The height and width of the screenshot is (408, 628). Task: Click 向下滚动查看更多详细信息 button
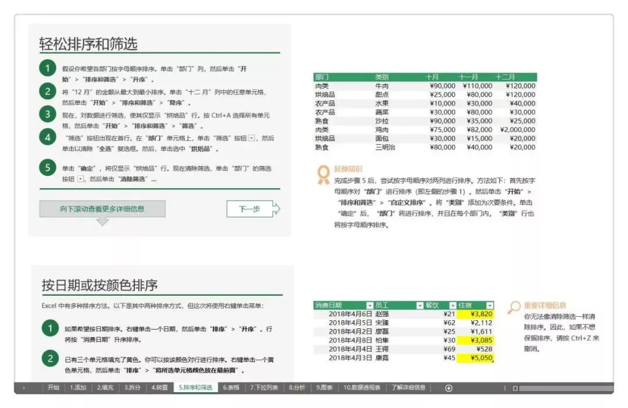click(102, 209)
